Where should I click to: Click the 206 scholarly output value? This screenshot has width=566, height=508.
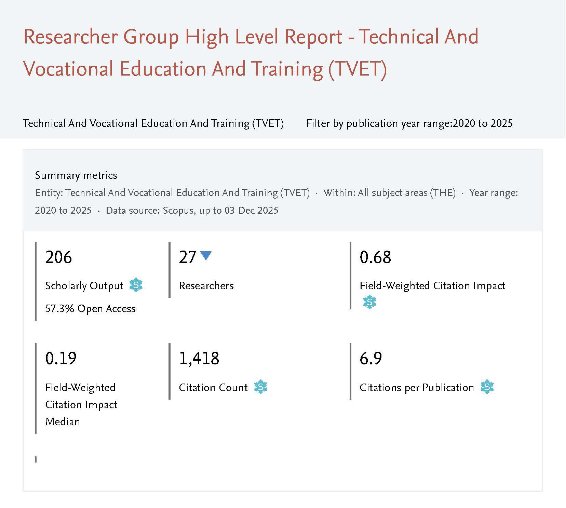[x=58, y=257]
